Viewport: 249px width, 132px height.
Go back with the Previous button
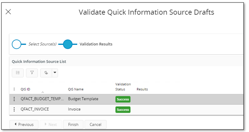(x=24, y=124)
